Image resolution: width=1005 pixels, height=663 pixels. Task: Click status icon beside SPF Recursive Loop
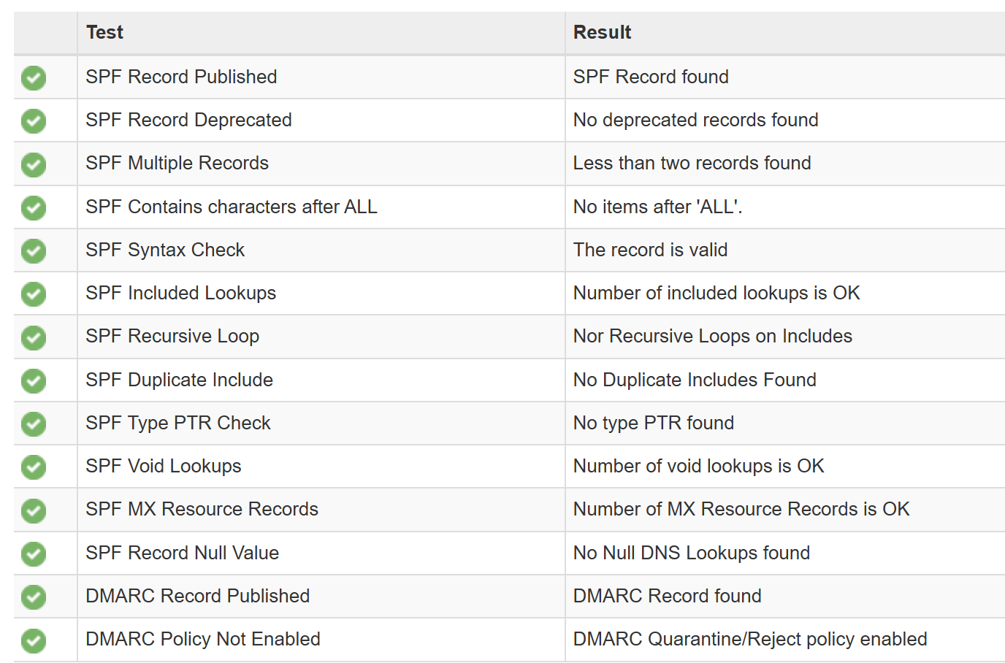(x=34, y=337)
